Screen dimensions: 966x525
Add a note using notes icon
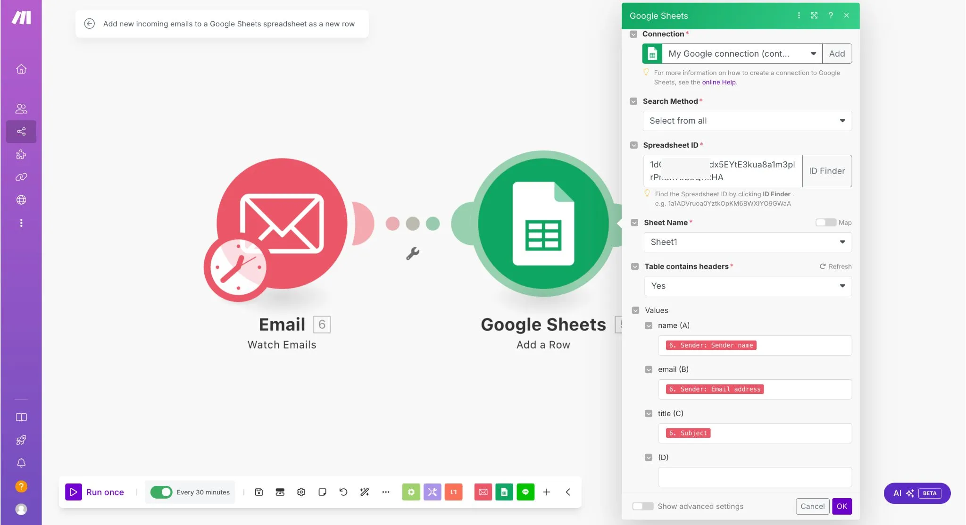(323, 492)
